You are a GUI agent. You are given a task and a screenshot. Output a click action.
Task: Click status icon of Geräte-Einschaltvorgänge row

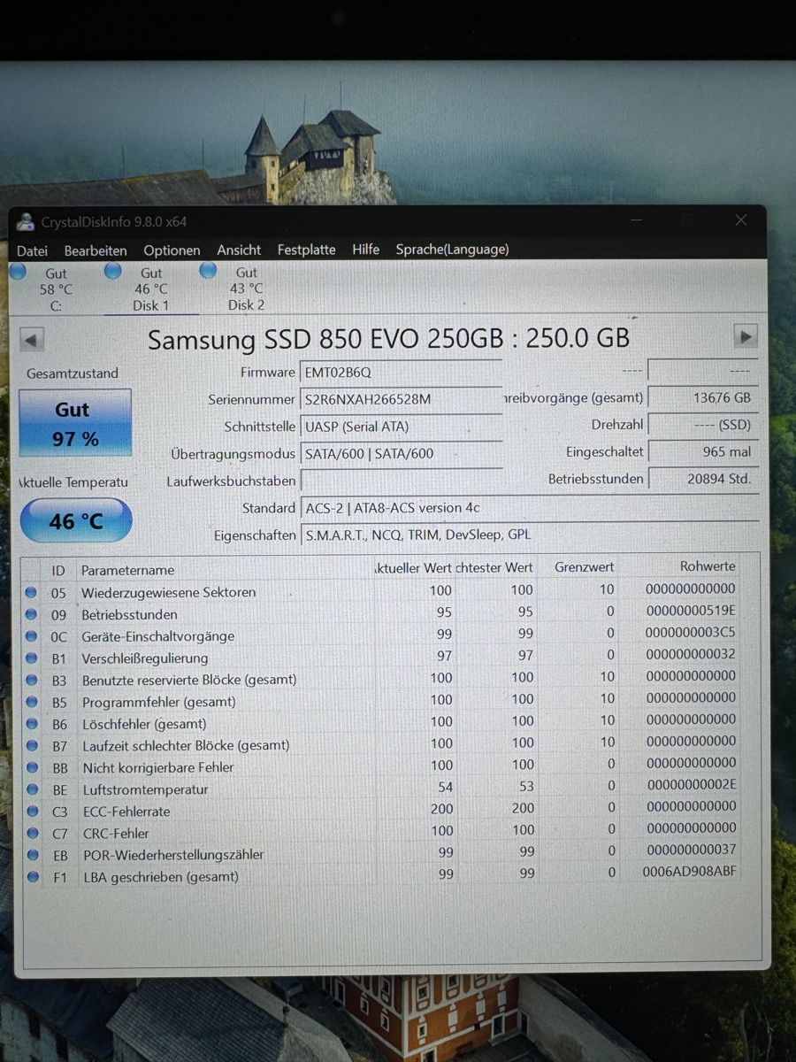pyautogui.click(x=32, y=635)
